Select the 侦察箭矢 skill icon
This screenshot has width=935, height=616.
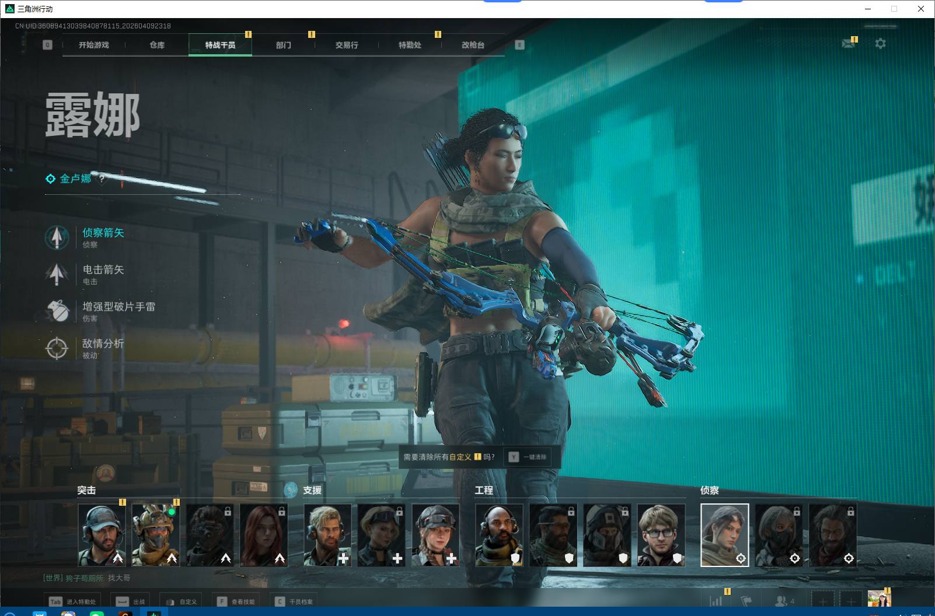click(x=57, y=237)
